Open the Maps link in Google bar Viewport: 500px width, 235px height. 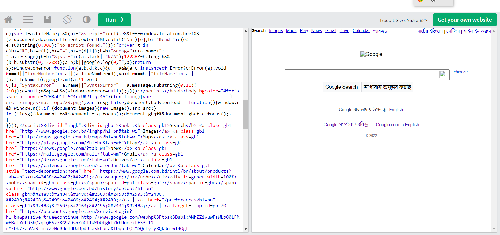pyautogui.click(x=291, y=31)
